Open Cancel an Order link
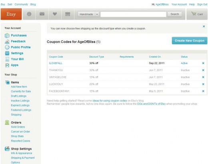 click(x=20, y=132)
